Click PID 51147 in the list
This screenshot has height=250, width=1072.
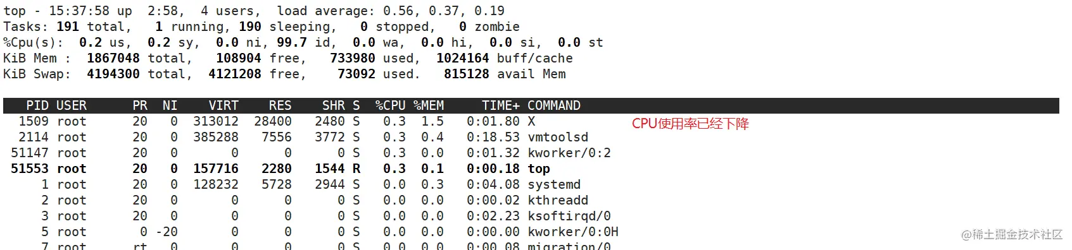coord(30,153)
